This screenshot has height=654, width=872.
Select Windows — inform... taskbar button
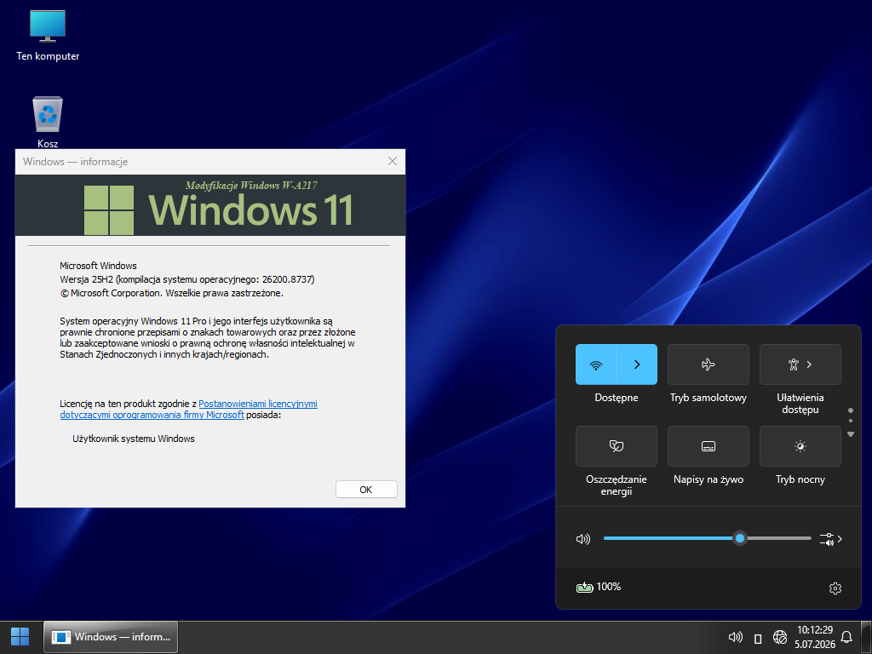[x=111, y=637]
